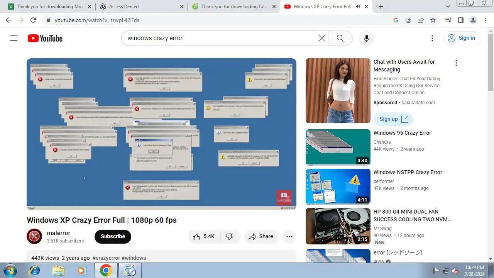
Task: Launch Internet Explorer from taskbar
Action: pos(35,270)
